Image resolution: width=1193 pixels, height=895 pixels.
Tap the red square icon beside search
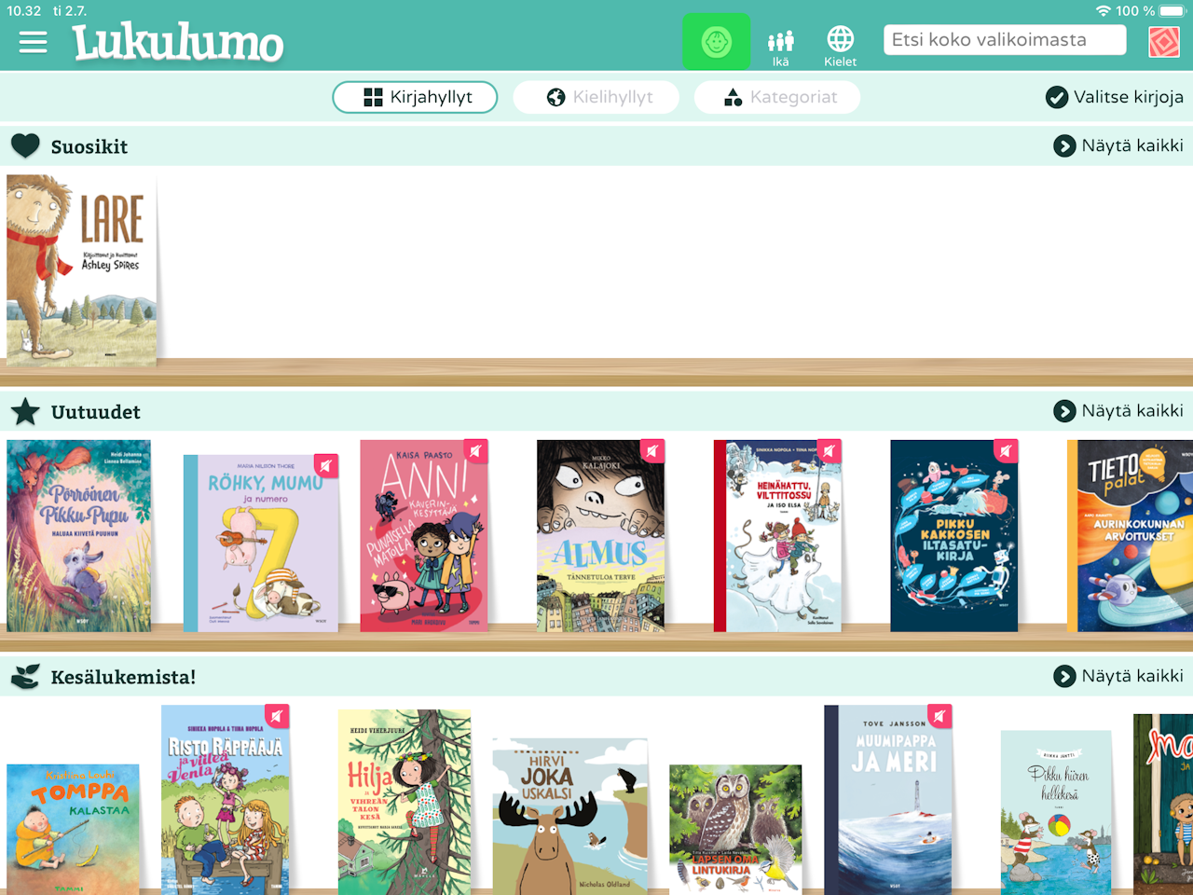pyautogui.click(x=1164, y=41)
